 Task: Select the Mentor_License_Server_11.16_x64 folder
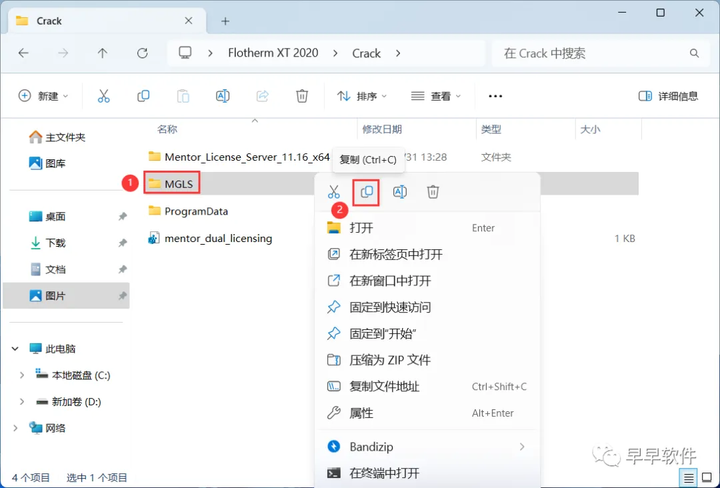click(239, 157)
